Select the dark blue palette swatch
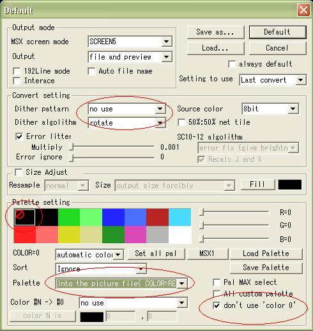The image size is (313, 331). point(113,217)
